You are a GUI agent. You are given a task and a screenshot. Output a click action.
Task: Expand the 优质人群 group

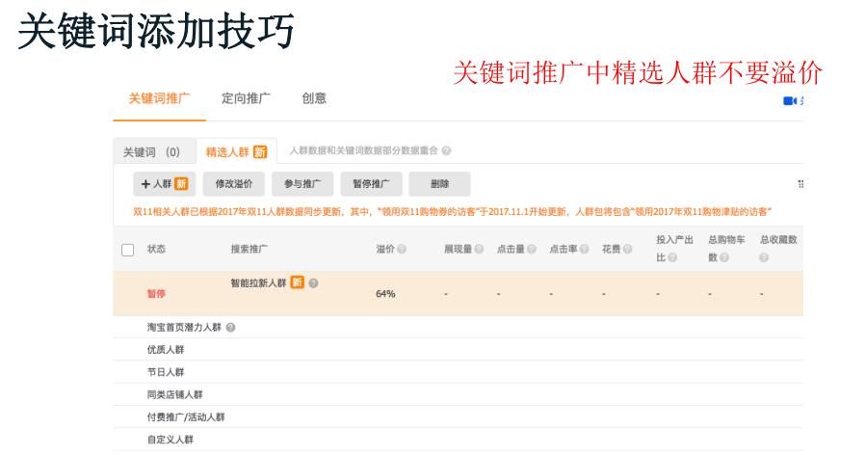166,350
